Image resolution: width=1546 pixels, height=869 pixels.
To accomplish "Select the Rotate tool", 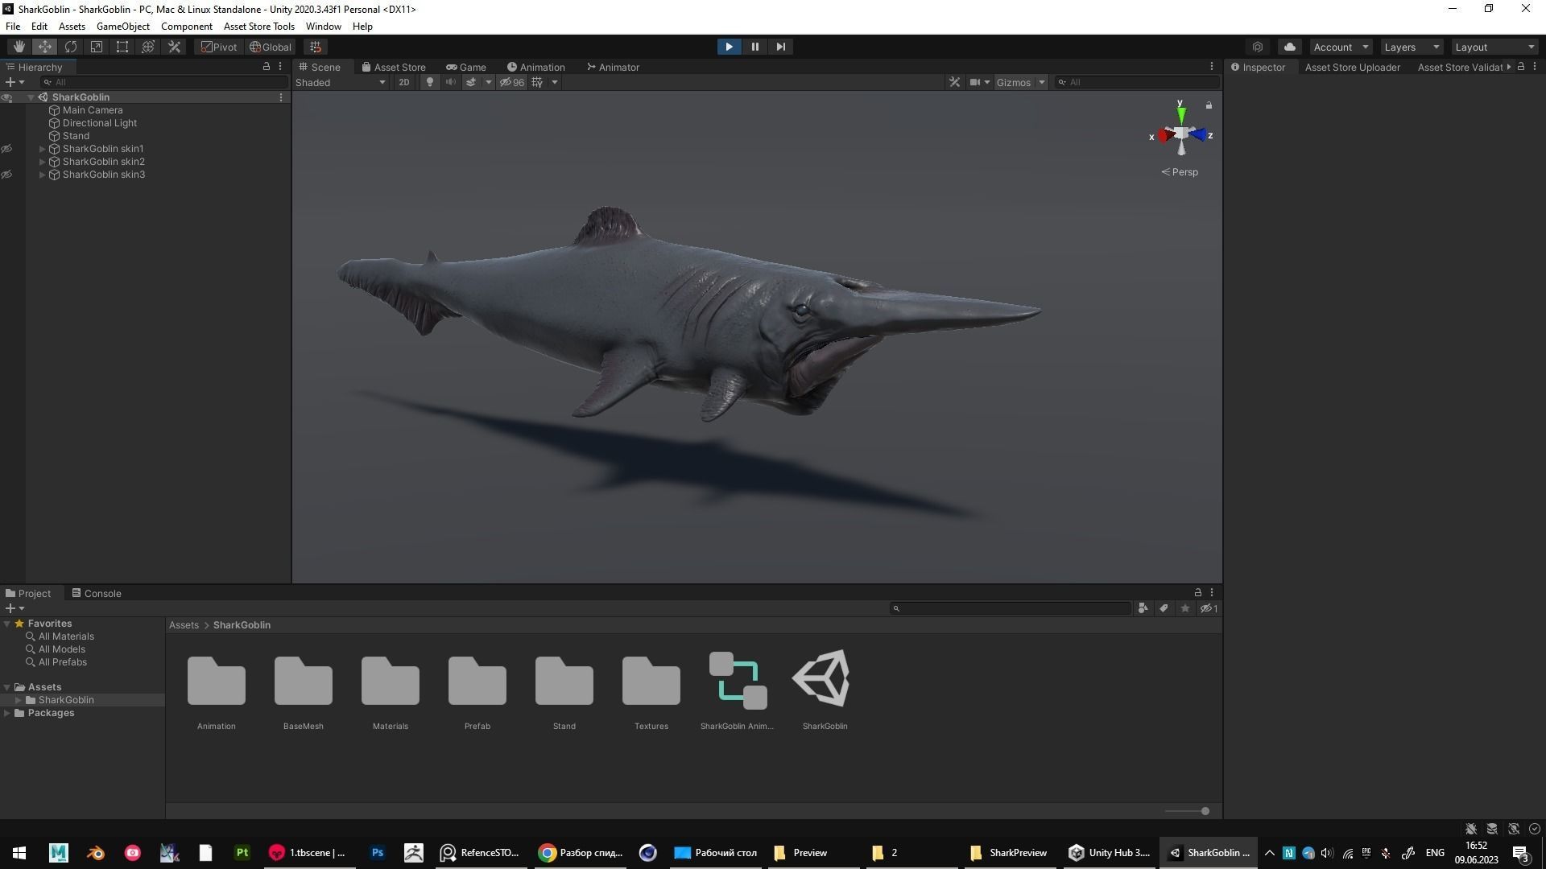I will (71, 47).
